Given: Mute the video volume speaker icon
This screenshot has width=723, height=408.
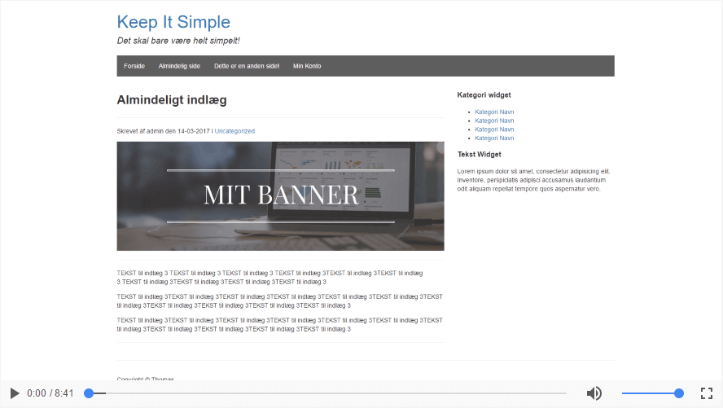Looking at the screenshot, I should click(594, 393).
